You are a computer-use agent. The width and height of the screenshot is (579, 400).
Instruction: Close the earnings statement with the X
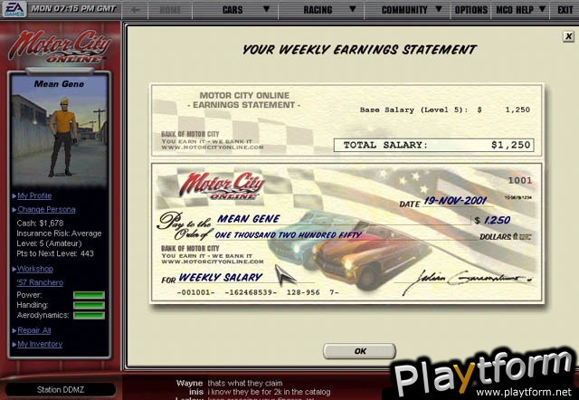(x=569, y=36)
